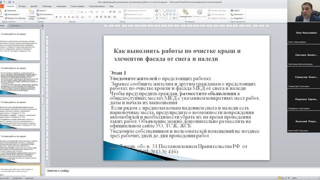Select Светлана Валентиновна participant tile
Viewport: 320px width, 180px height.
click(303, 55)
